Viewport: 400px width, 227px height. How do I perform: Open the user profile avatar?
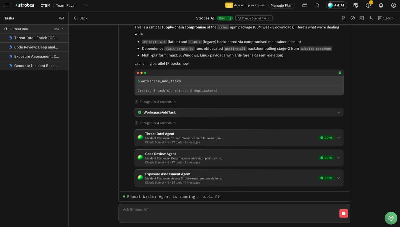[x=393, y=5]
